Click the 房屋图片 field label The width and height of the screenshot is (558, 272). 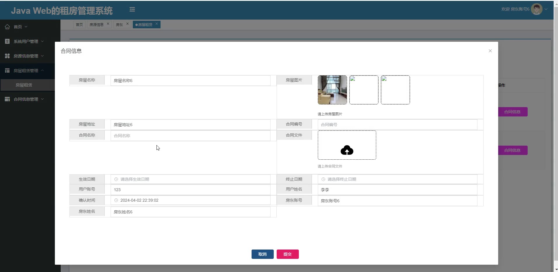294,80
